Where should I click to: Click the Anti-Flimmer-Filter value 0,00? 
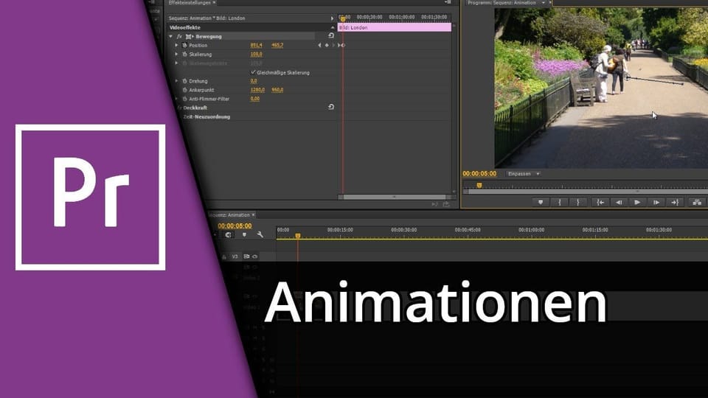coord(255,98)
